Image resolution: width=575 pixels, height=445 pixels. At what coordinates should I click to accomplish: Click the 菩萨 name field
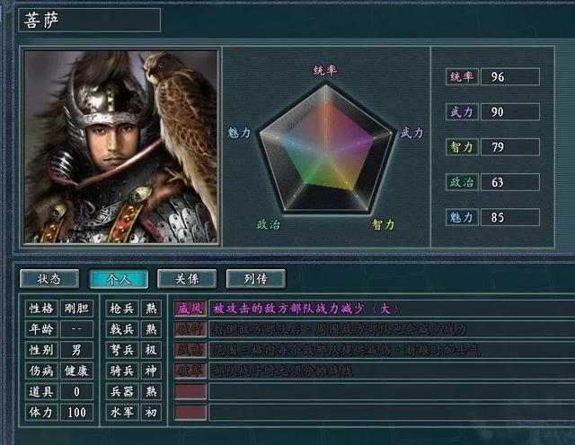[x=90, y=20]
